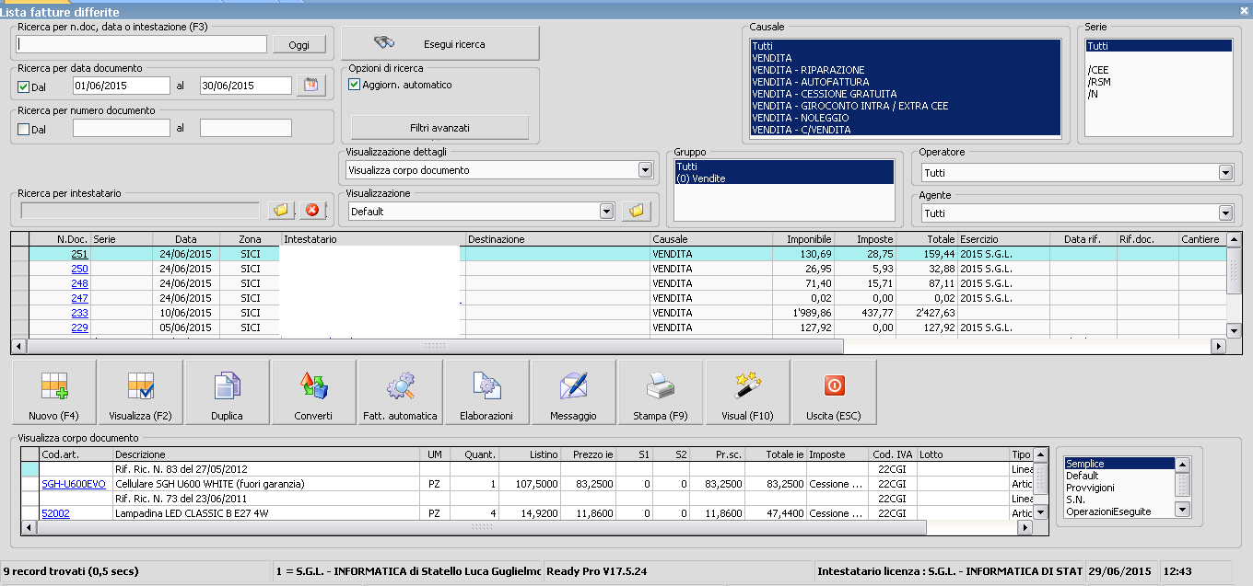Toggle the Aggiorn. automatico checkbox
This screenshot has height=586, width=1253.
(355, 85)
